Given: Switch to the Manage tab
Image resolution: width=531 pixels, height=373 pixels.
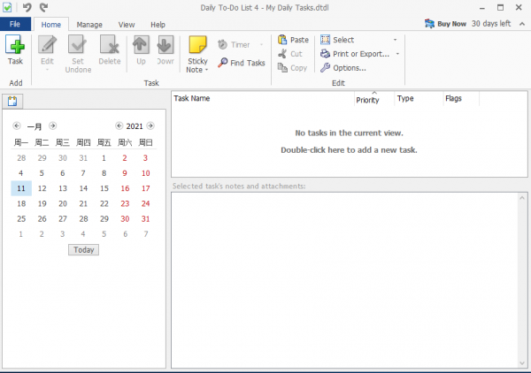Looking at the screenshot, I should (89, 25).
